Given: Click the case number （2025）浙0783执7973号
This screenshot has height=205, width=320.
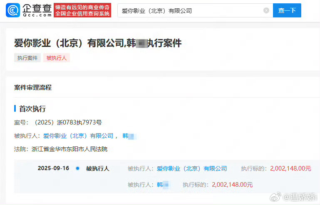Looking at the screenshot, I should coord(68,122).
